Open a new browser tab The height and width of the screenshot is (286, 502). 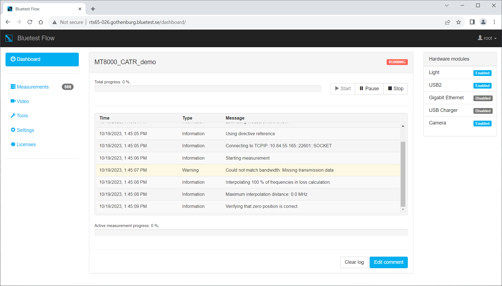pyautogui.click(x=93, y=9)
